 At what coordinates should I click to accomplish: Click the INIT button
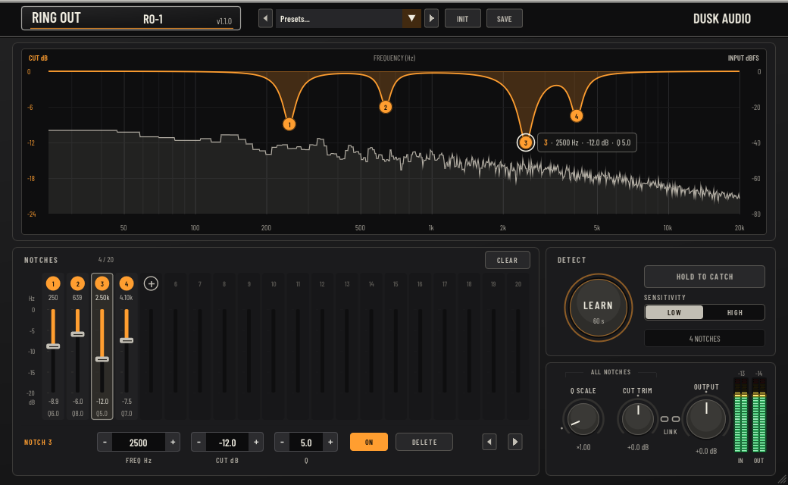[462, 19]
